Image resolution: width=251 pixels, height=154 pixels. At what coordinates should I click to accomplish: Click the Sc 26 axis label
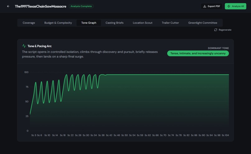78,135
